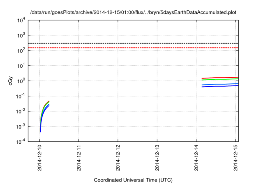
Task: Click the plot title file path
Action: click(x=133, y=13)
